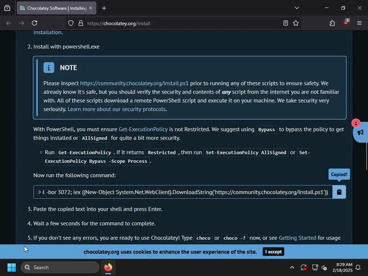The image size is (368, 276).
Task: Open Firefox from the taskbar
Action: [x=108, y=267]
